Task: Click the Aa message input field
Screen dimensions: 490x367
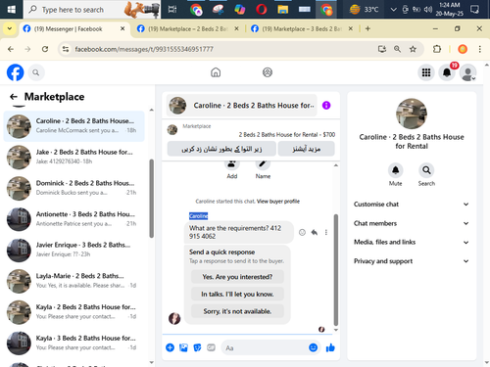Action: pos(265,347)
